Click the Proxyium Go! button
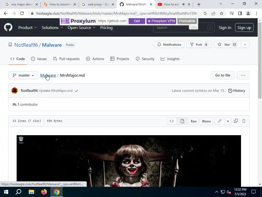The width and height of the screenshot is (262, 197). click(x=137, y=21)
